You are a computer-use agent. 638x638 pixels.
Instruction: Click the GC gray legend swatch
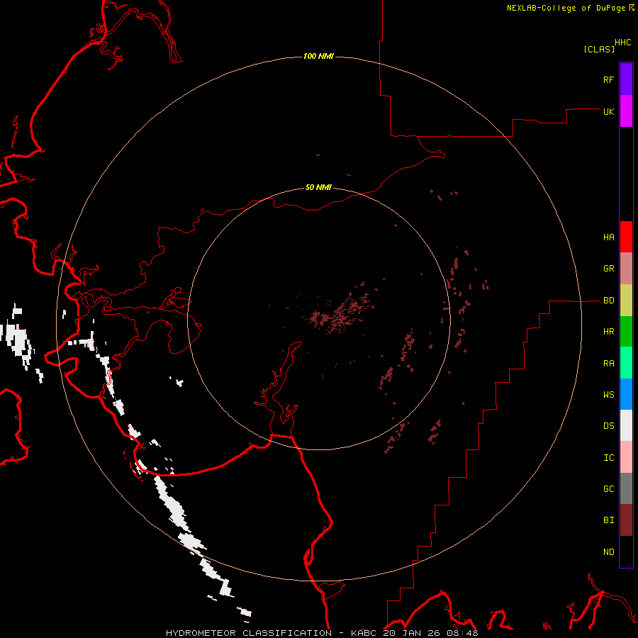[626, 488]
